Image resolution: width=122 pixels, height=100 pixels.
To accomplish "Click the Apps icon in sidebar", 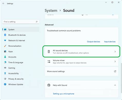I will pyautogui.click(x=5, y=51).
